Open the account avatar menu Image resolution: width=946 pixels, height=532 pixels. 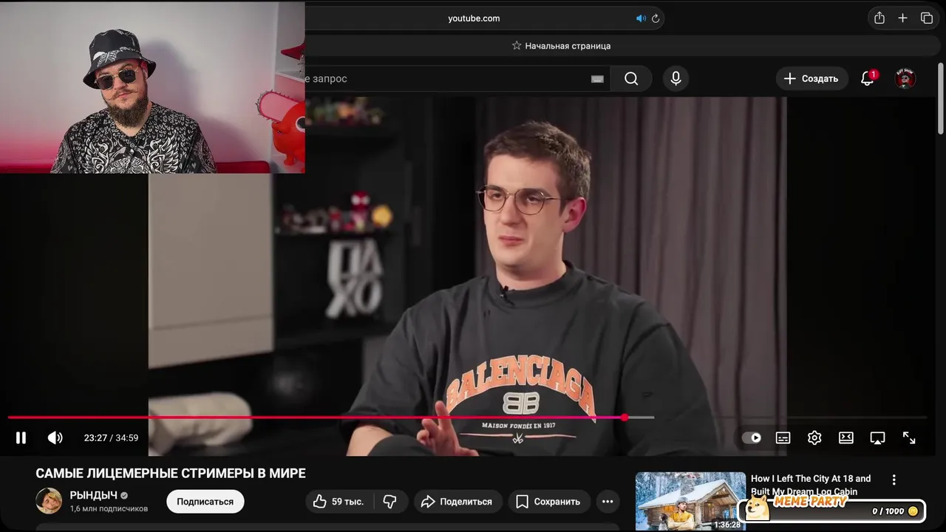905,78
